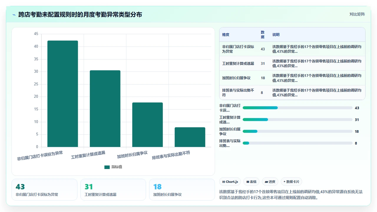
Task: Click x-axis label 排班表与实际出勤不符
Action: (171, 155)
